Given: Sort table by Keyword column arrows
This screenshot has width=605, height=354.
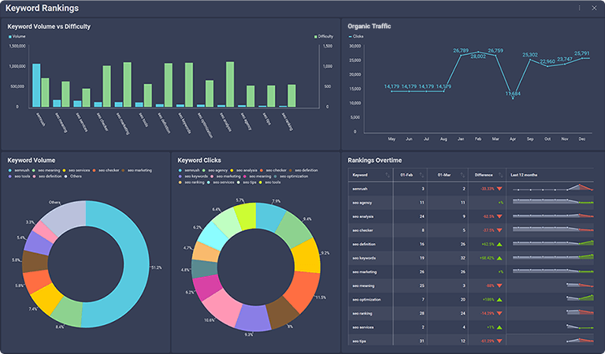Looking at the screenshot, I should point(388,175).
